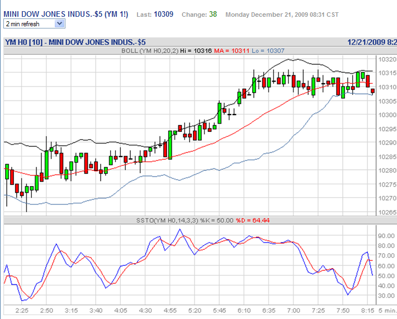Click the 2:25 time axis label

pos(22,311)
